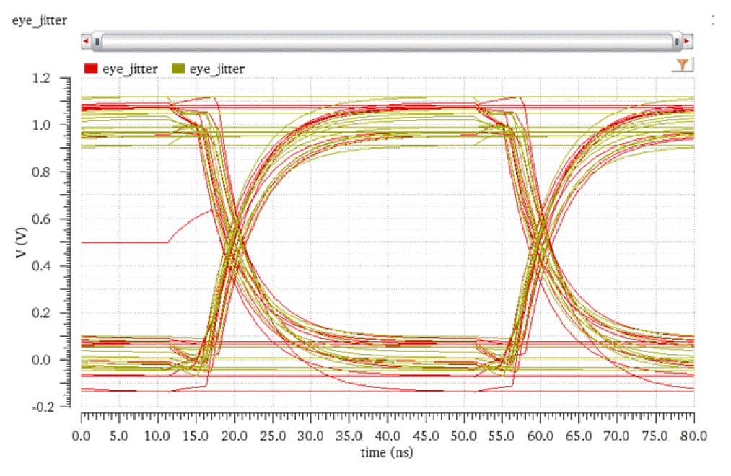Screen dimensions: 731x476
Task: Click the left grip handle of scrollbar
Action: [97, 42]
